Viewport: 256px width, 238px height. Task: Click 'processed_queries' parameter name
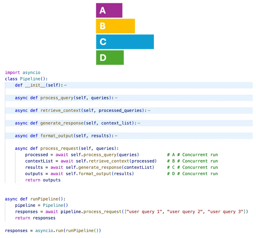[x=120, y=110]
